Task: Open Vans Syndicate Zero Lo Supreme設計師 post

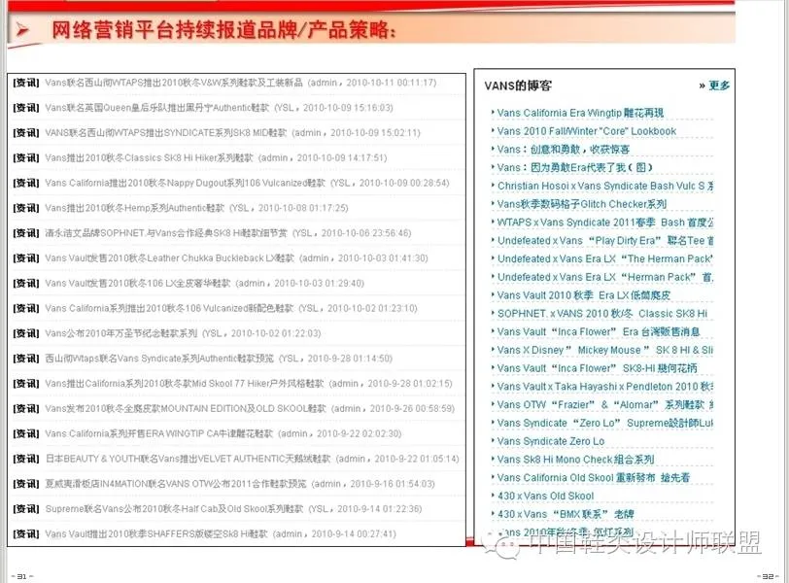Action: [x=605, y=423]
